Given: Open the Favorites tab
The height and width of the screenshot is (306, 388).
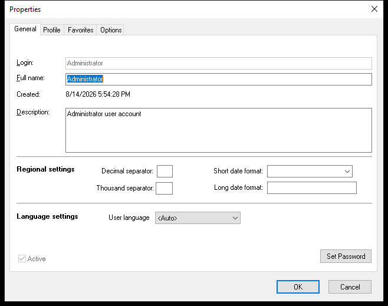Looking at the screenshot, I should point(80,30).
